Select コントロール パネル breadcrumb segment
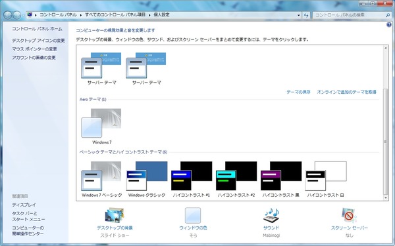Screen dimensions: 395x246 58,15
